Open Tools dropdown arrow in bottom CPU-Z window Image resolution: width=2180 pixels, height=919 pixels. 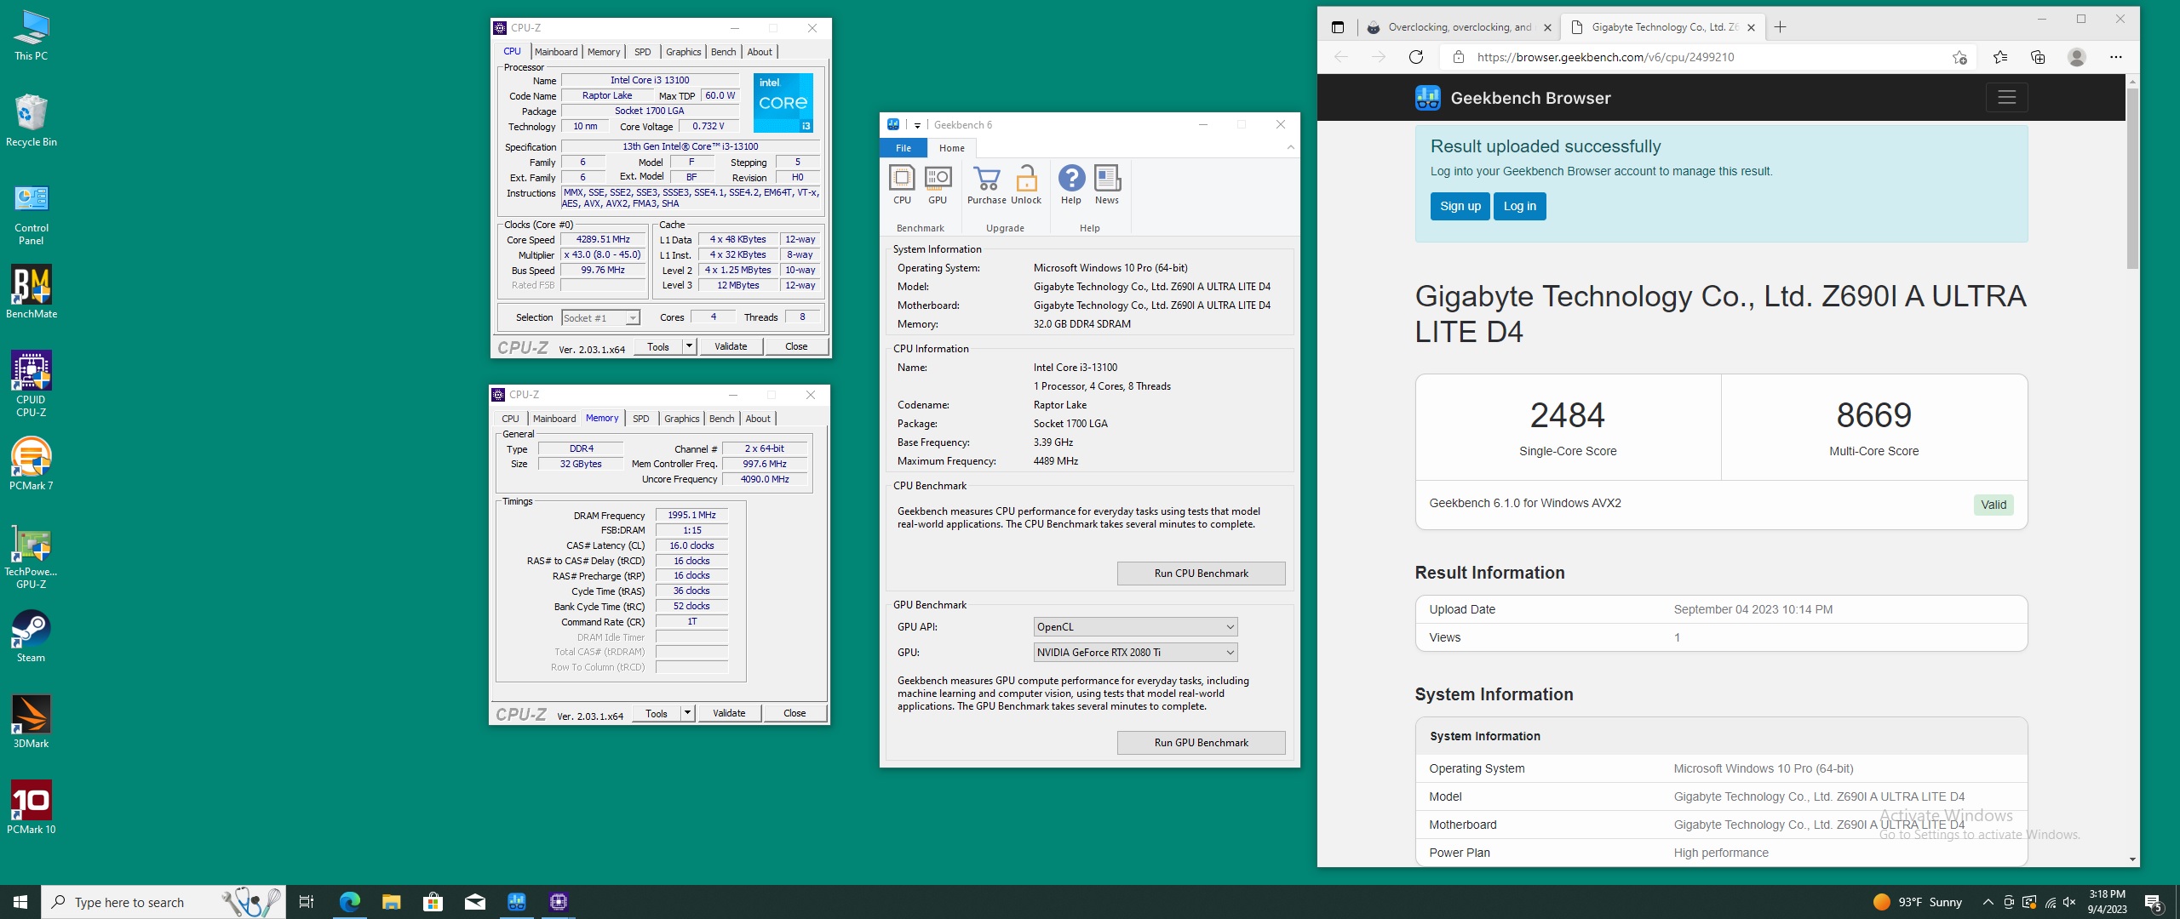point(687,713)
